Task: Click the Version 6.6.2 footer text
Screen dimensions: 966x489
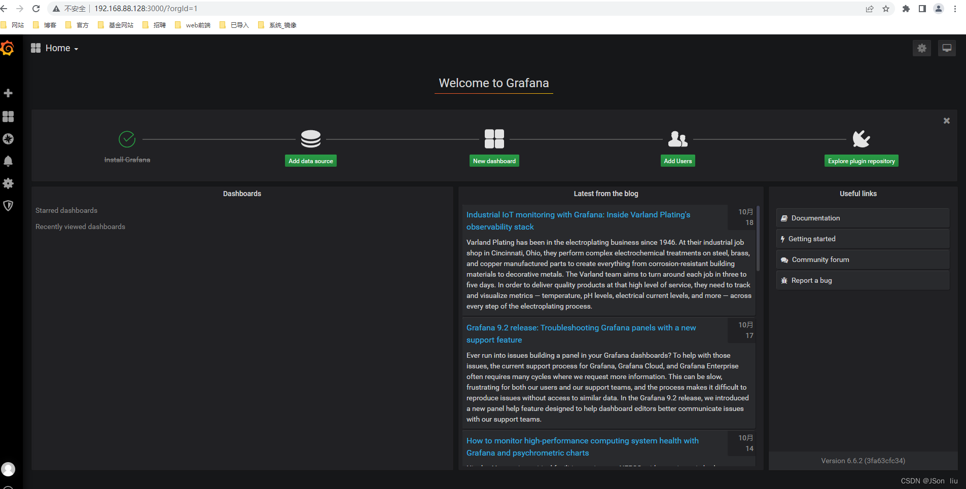Action: [x=863, y=461]
